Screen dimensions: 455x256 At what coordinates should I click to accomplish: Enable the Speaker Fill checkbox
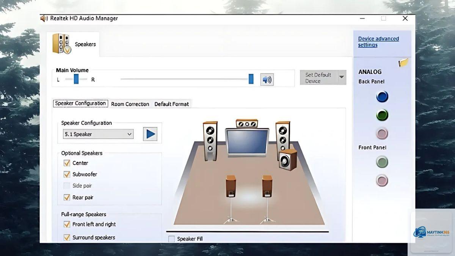pyautogui.click(x=171, y=239)
